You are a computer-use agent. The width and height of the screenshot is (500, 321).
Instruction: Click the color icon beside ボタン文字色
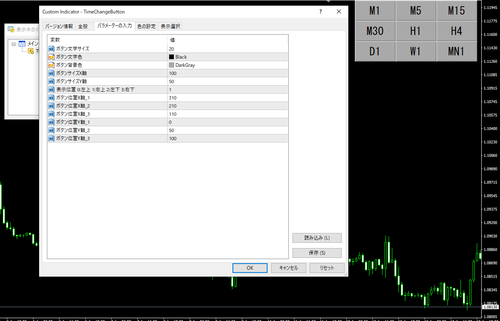(51, 57)
